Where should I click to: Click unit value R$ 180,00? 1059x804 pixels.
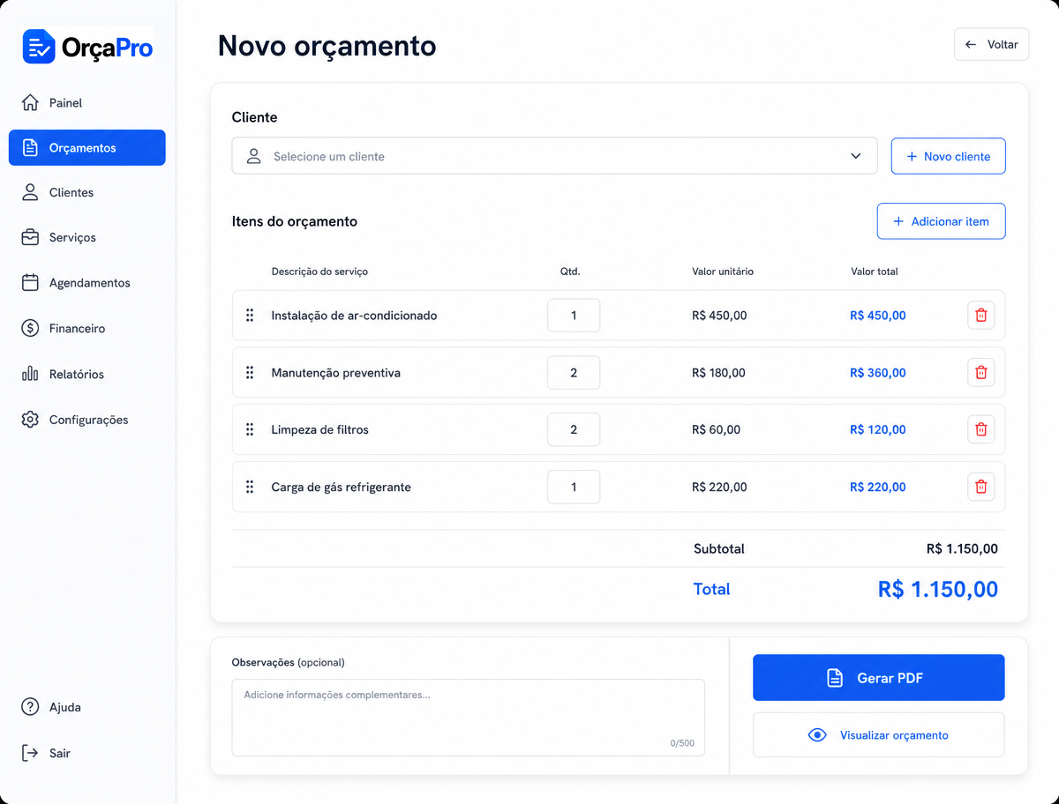719,373
